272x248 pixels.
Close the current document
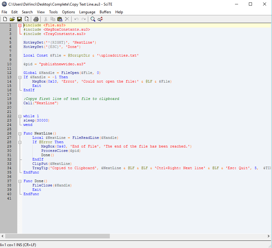click(x=27, y=19)
